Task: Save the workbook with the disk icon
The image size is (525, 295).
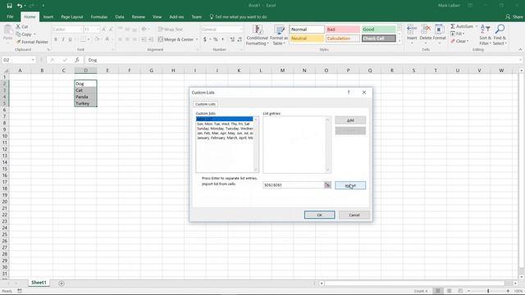Action: pyautogui.click(x=9, y=6)
